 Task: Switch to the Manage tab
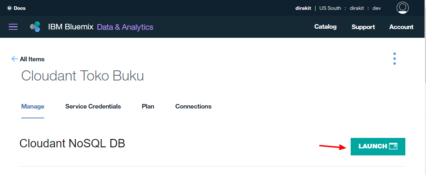33,106
